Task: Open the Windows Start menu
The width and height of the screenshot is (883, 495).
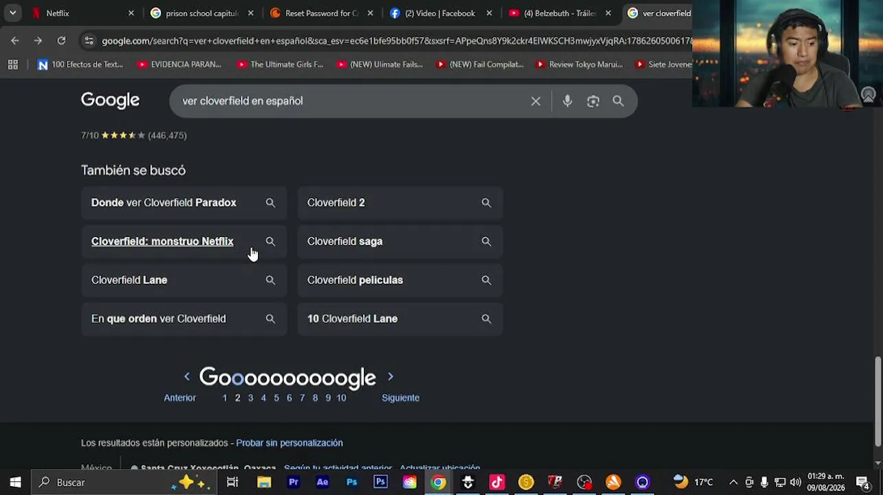Action: (15, 482)
